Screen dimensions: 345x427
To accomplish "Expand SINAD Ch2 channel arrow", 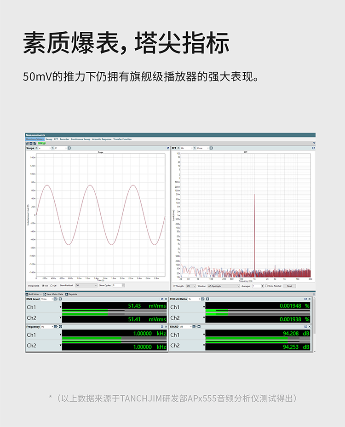I will click(x=204, y=345).
